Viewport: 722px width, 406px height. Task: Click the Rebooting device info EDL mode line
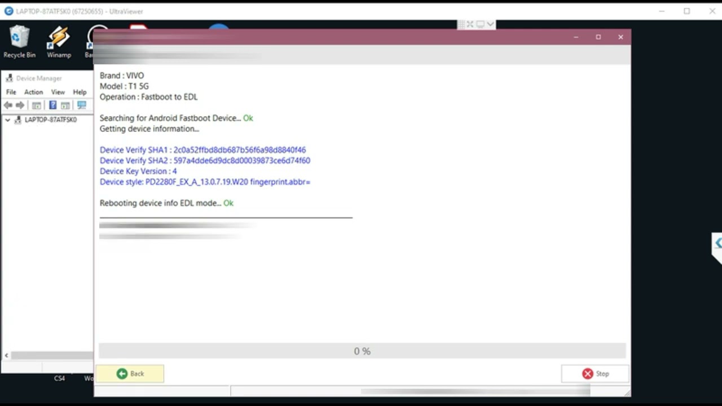point(166,203)
